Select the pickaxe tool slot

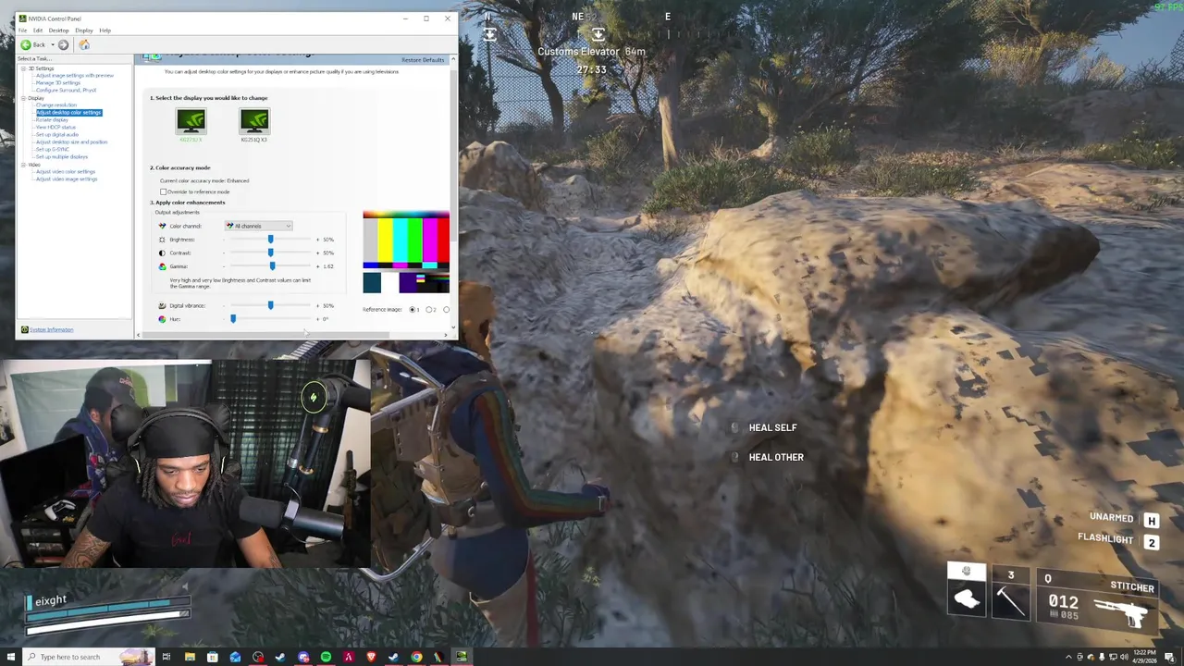[x=1010, y=593]
